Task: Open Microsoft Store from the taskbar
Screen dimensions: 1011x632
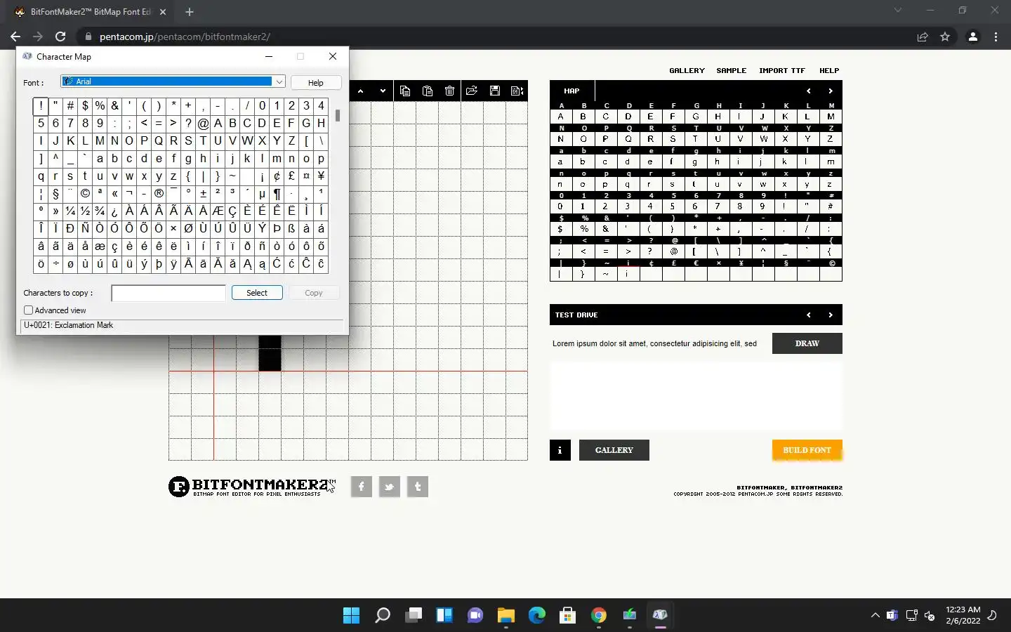Action: pyautogui.click(x=568, y=615)
